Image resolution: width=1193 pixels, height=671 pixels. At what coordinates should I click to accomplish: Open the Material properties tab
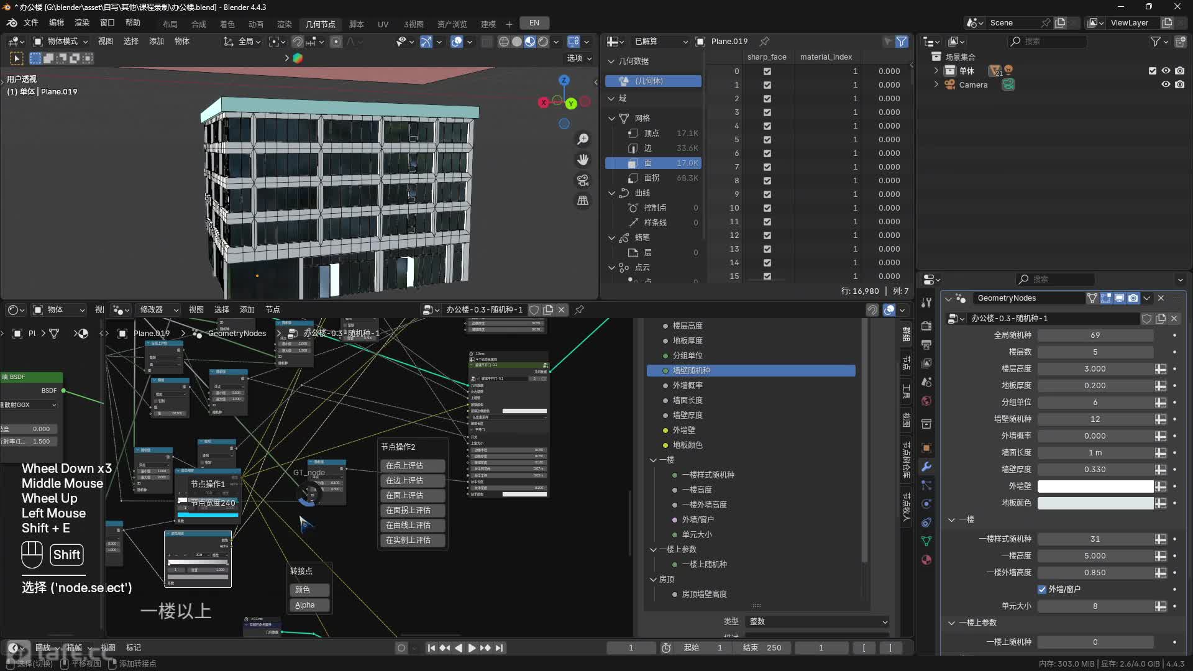pos(926,560)
